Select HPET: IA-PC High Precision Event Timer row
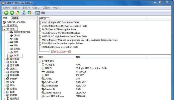 coord(63,36)
